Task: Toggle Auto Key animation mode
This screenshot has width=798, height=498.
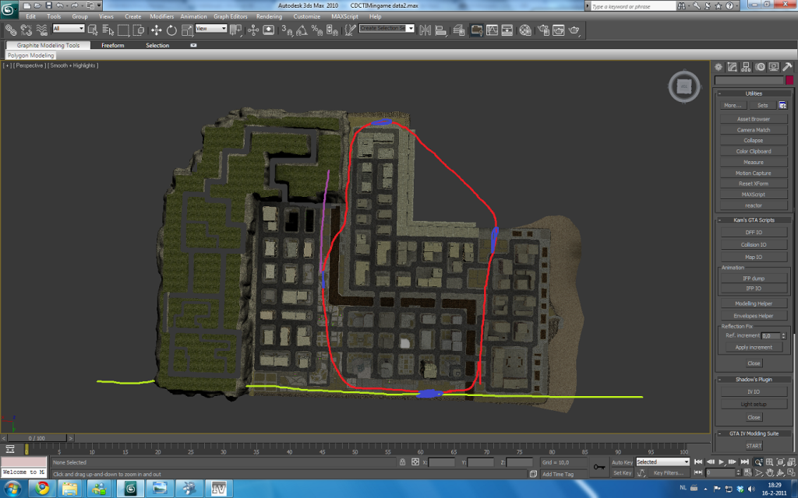Action: [x=622, y=462]
